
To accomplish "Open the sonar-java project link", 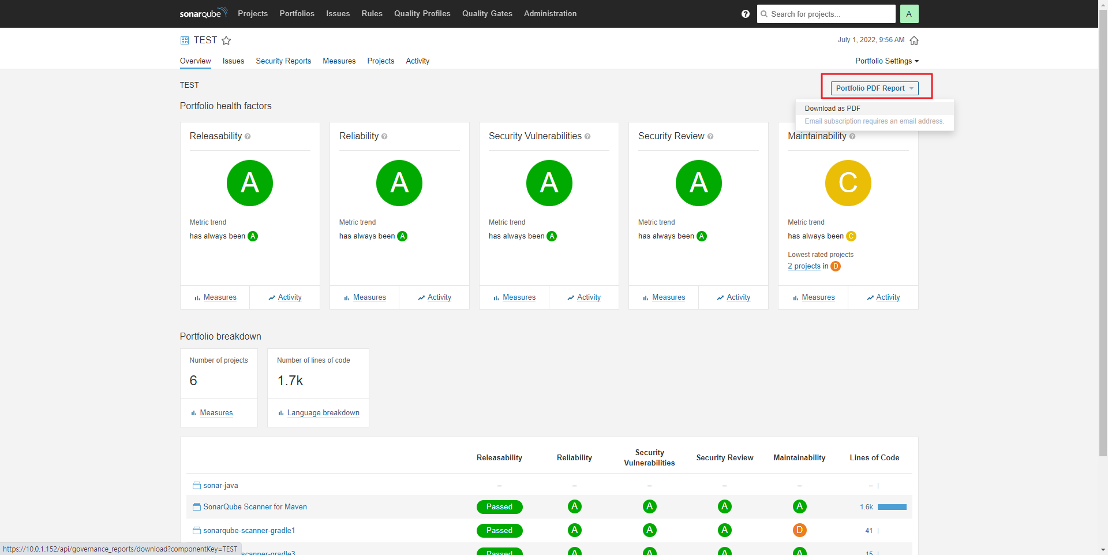I will pos(220,486).
